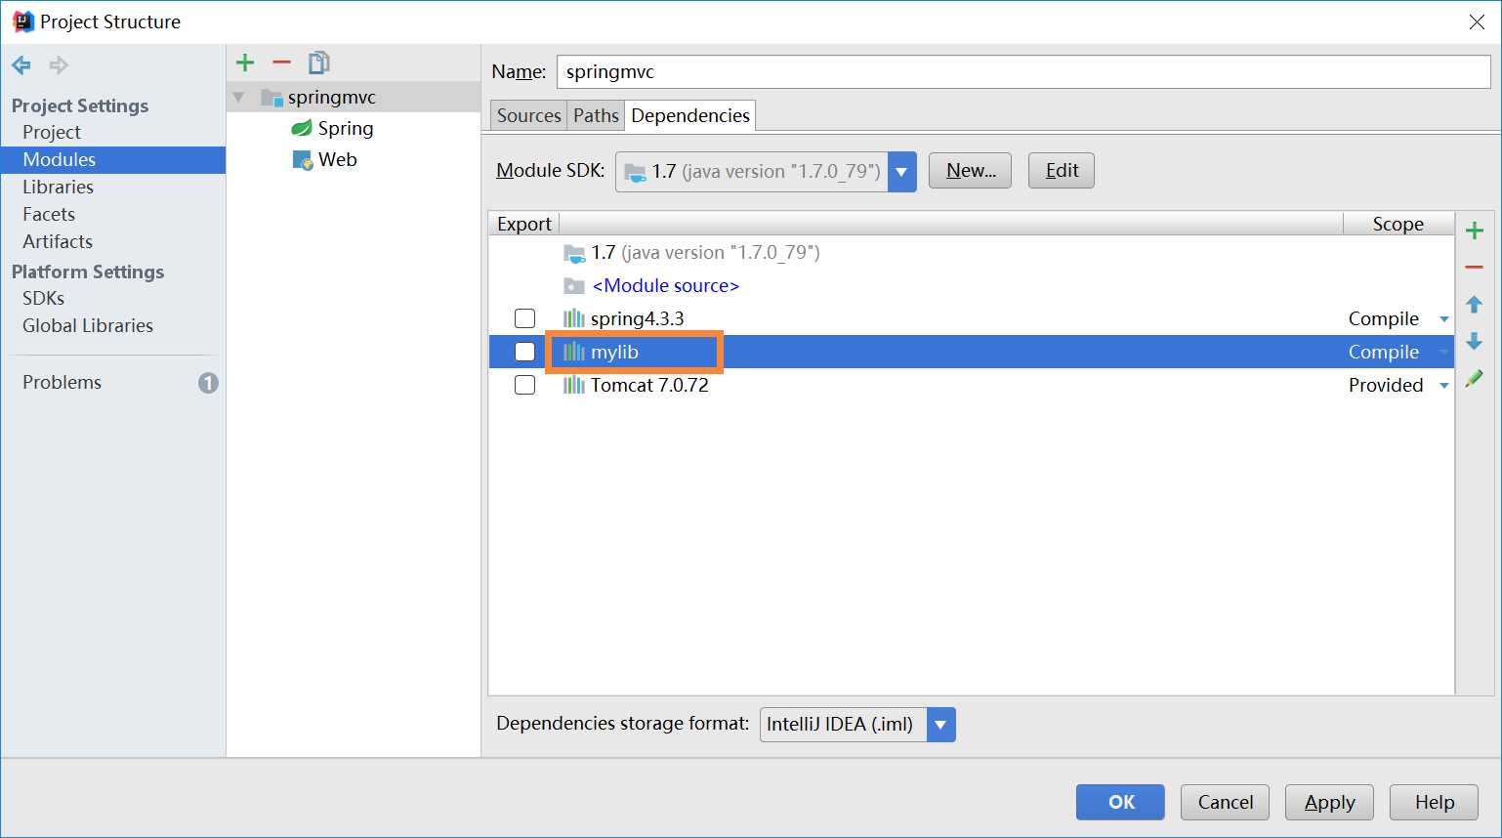Close the Project Structure dialog
1502x838 pixels.
1477,21
